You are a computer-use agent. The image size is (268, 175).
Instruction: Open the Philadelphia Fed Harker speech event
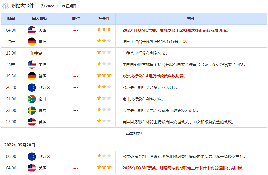point(176,30)
